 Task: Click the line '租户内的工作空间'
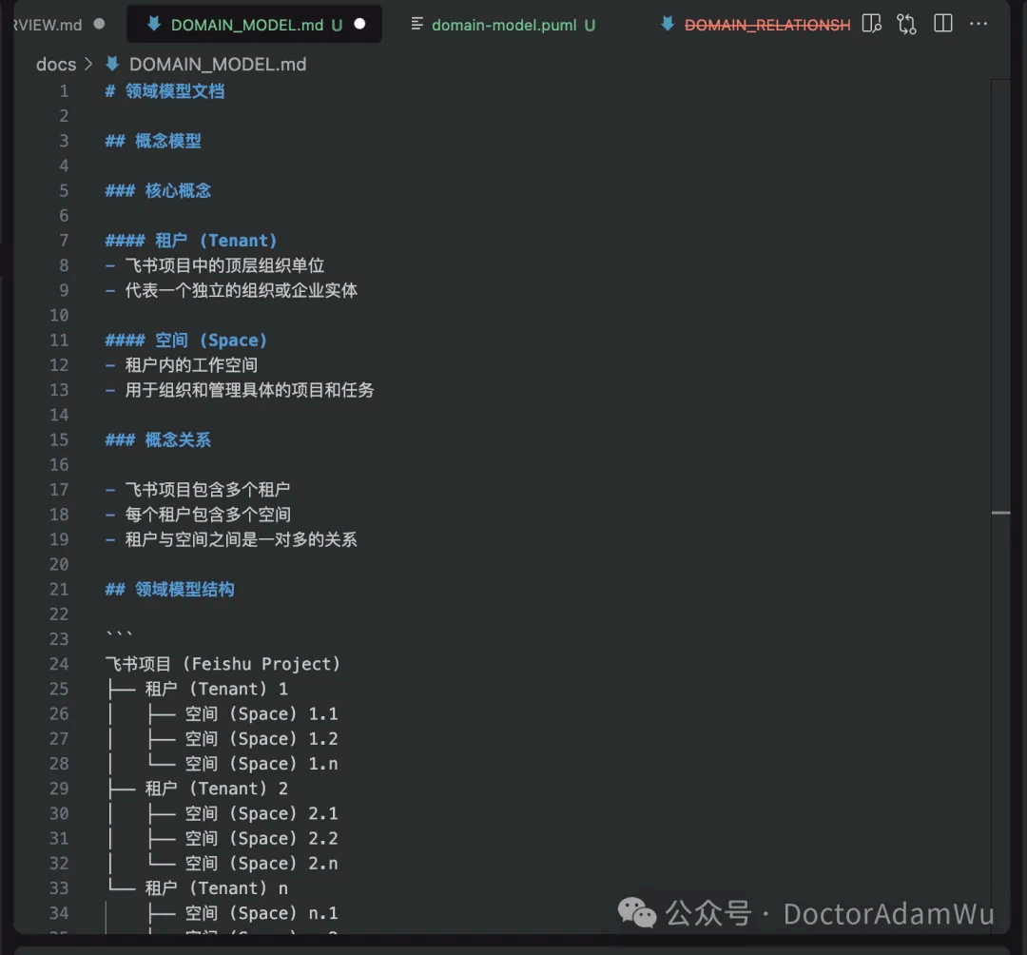(x=191, y=365)
